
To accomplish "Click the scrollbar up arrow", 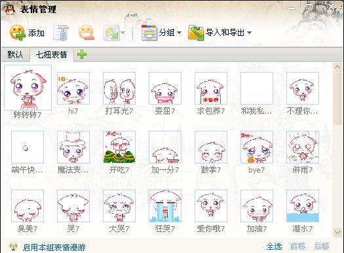I will 337,67.
